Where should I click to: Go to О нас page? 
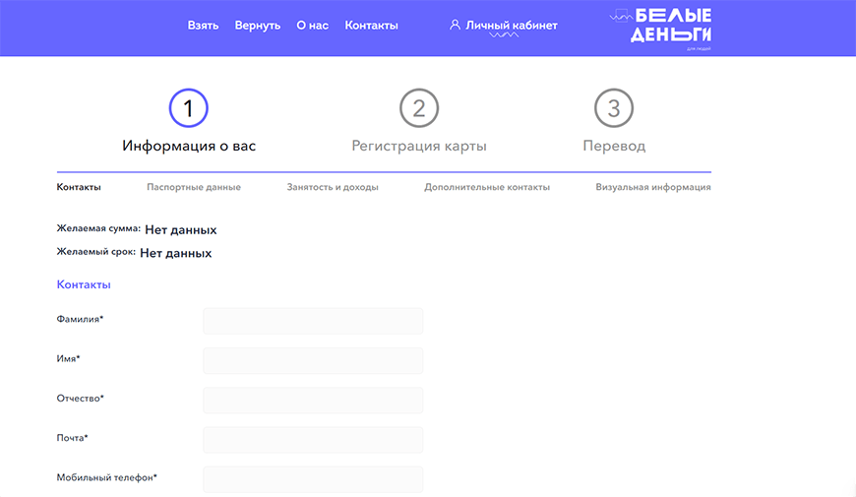[x=312, y=26]
